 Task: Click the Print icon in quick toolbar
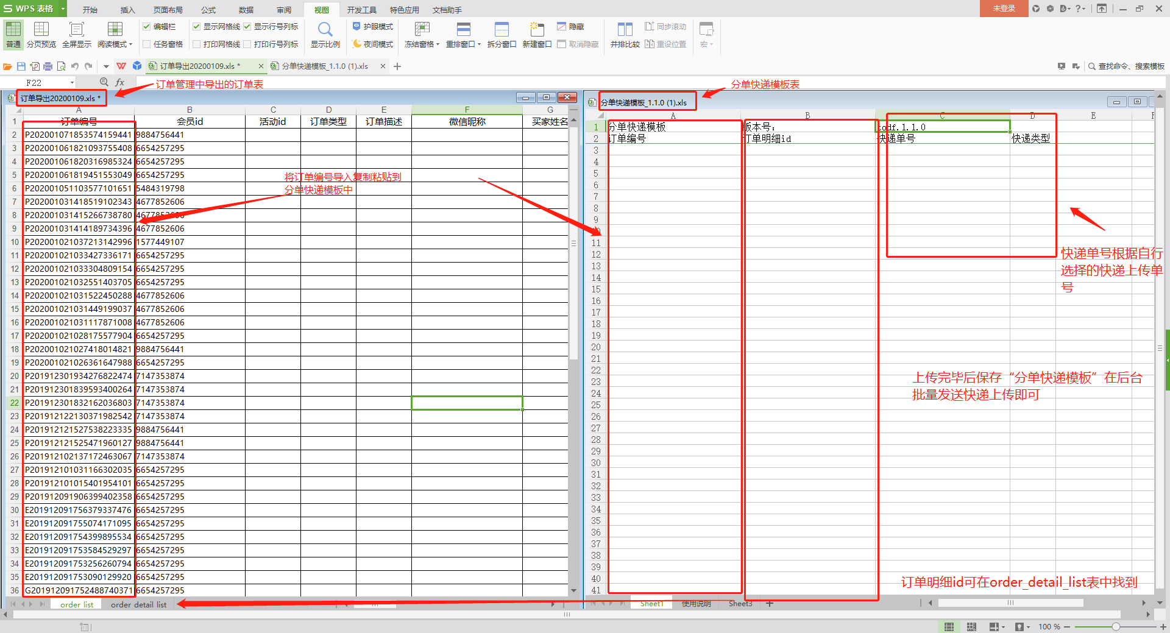(x=48, y=66)
